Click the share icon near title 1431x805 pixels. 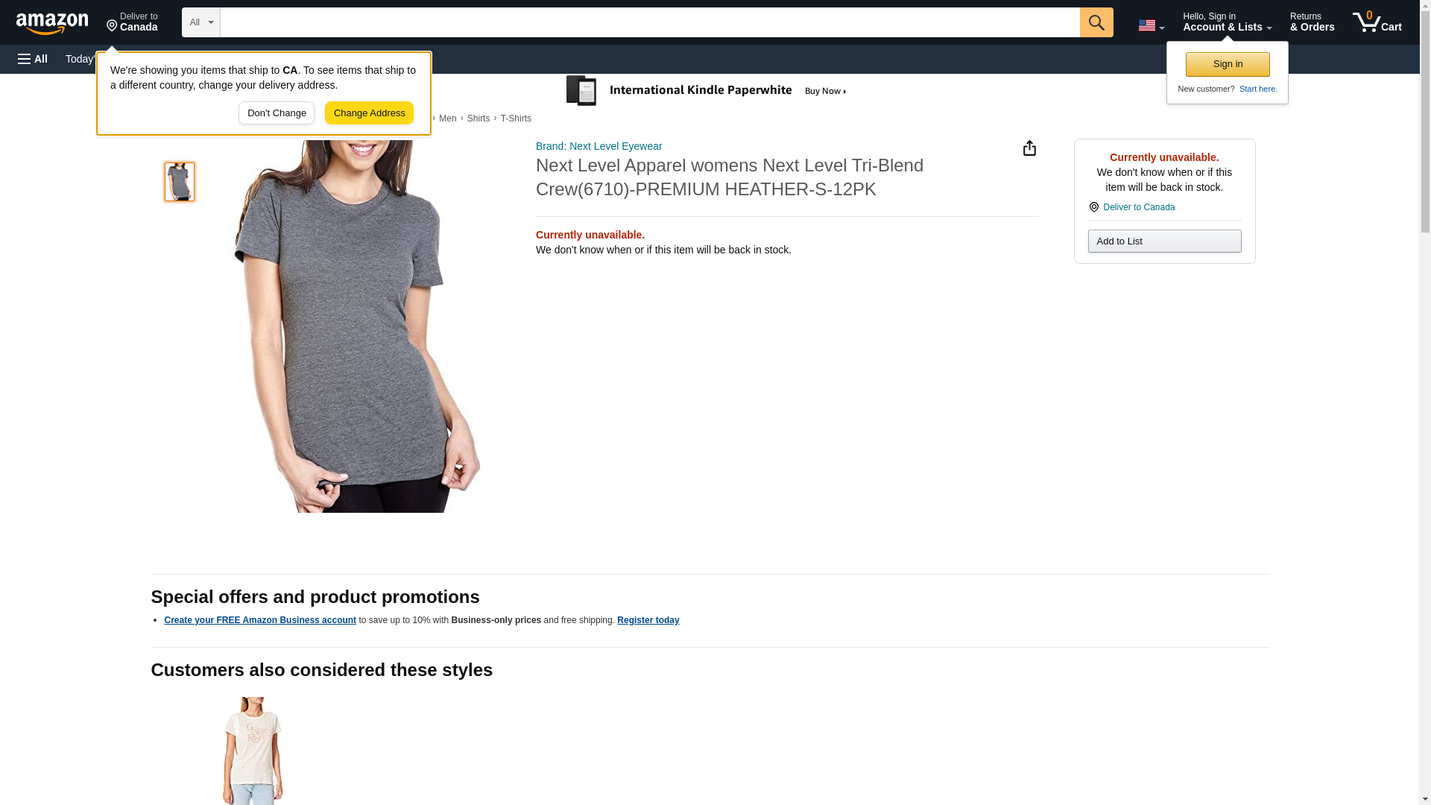click(x=1029, y=148)
